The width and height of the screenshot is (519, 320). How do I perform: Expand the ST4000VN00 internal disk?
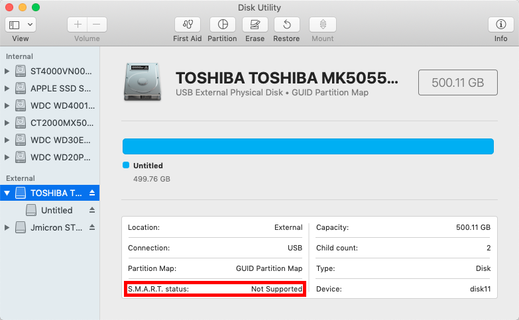(x=7, y=71)
